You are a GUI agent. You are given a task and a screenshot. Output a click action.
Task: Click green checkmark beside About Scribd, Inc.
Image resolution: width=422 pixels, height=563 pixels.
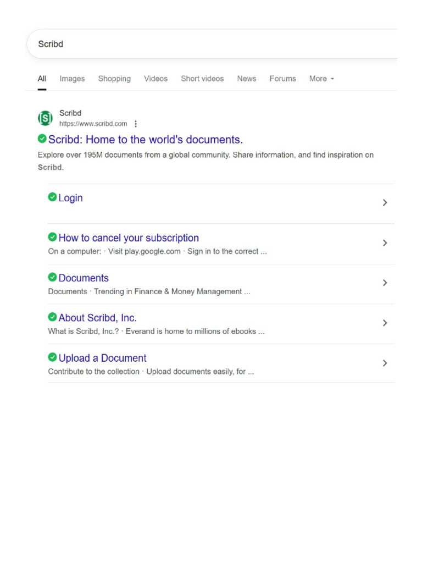pos(52,317)
